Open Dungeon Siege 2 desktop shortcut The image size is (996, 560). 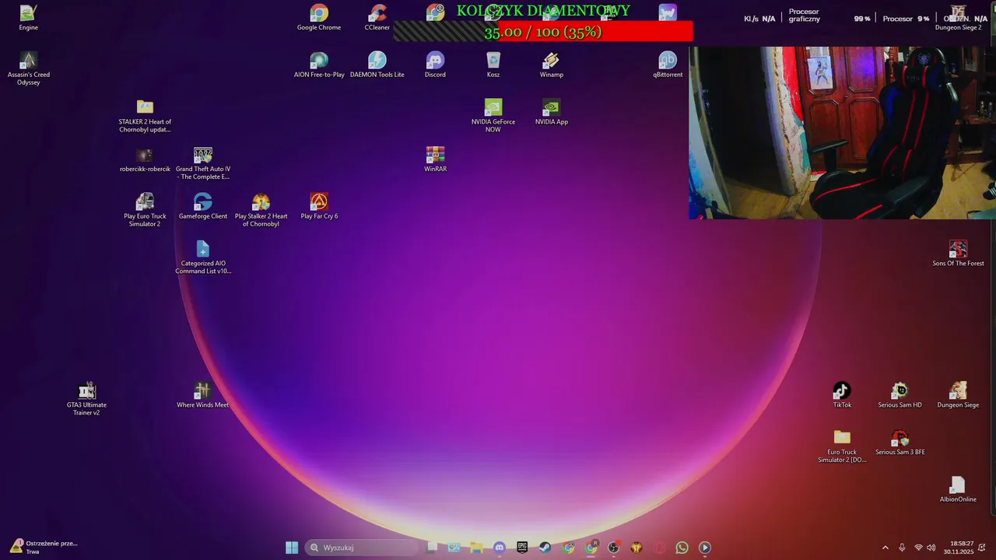tap(958, 17)
